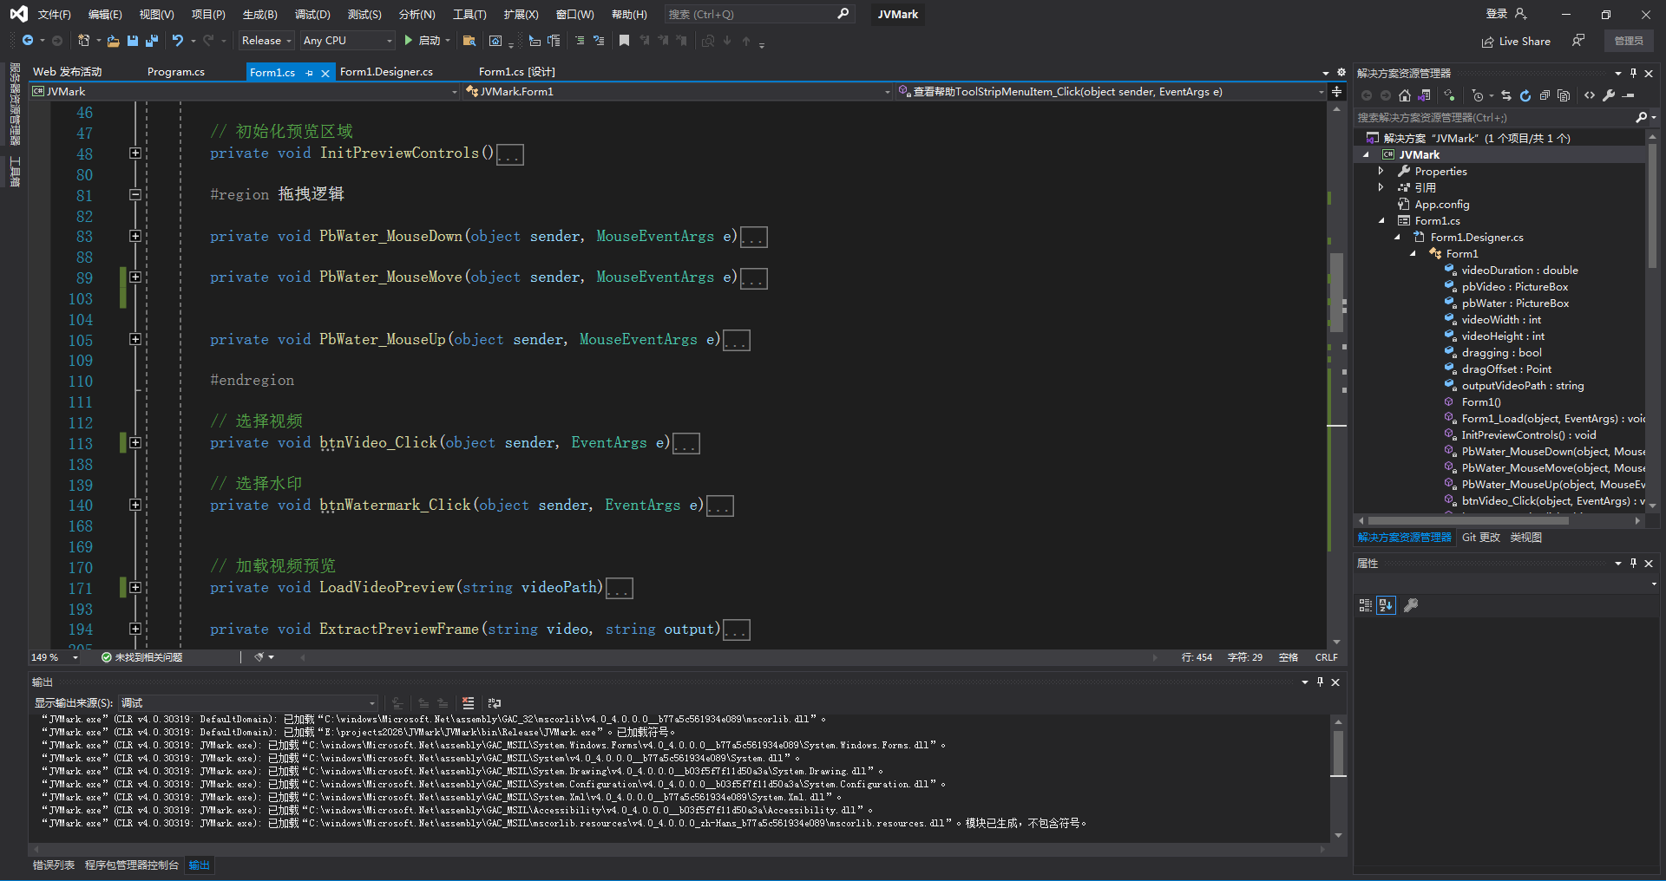1666x881 pixels.
Task: Click the bookmark icon in the toolbar
Action: (624, 41)
